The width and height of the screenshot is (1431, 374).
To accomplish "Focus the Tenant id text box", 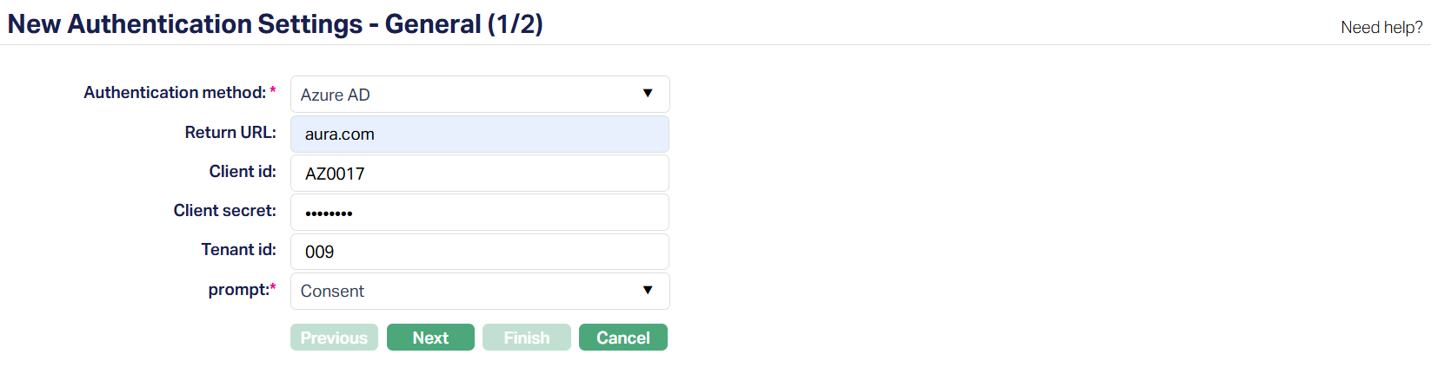I will [x=479, y=252].
